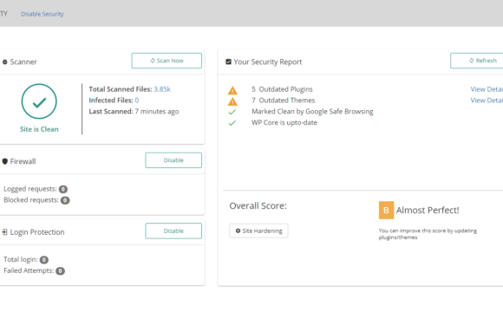This screenshot has width=503, height=312.
Task: Click the WP Core upto-date green checkmark
Action: click(232, 123)
